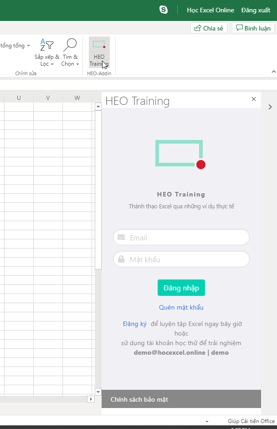Click the HEO Training pane title
The height and width of the screenshot is (429, 277).
(x=138, y=101)
